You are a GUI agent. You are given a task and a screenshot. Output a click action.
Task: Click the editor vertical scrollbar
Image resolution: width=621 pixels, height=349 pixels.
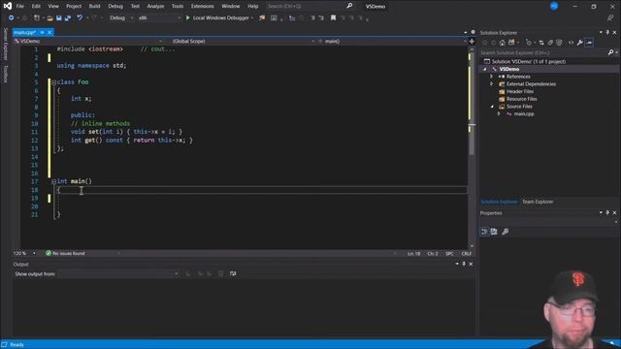472,146
